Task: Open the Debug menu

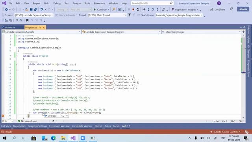Action: [57, 3]
